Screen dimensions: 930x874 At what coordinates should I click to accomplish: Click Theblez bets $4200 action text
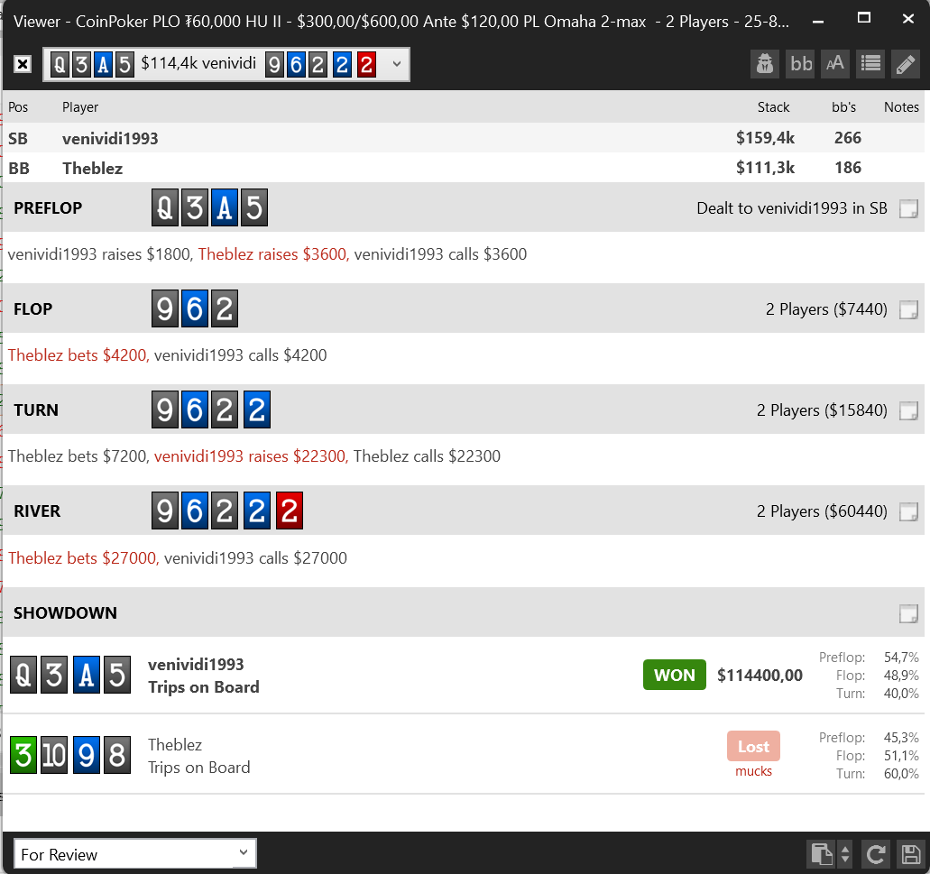[x=78, y=355]
